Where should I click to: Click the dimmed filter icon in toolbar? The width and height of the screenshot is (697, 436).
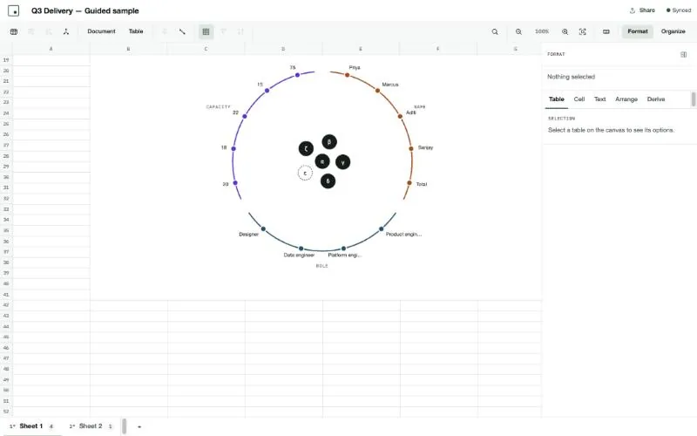pyautogui.click(x=224, y=31)
